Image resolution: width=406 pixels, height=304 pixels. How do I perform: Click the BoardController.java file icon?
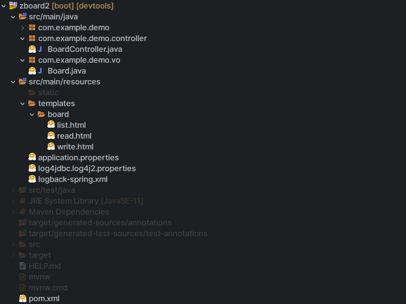click(32, 49)
